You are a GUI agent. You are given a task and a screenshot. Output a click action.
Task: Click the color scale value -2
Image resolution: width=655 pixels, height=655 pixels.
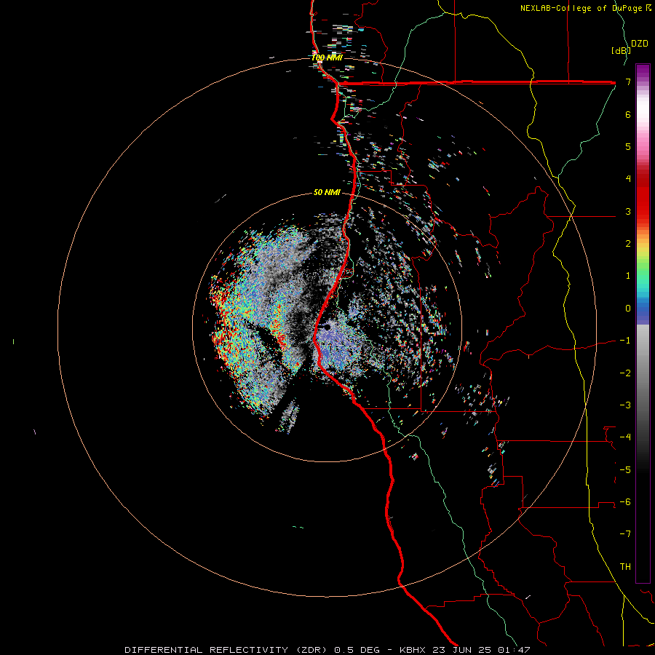625,373
